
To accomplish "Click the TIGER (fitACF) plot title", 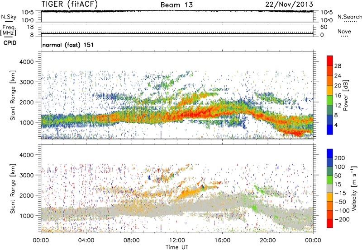I will (70, 4).
